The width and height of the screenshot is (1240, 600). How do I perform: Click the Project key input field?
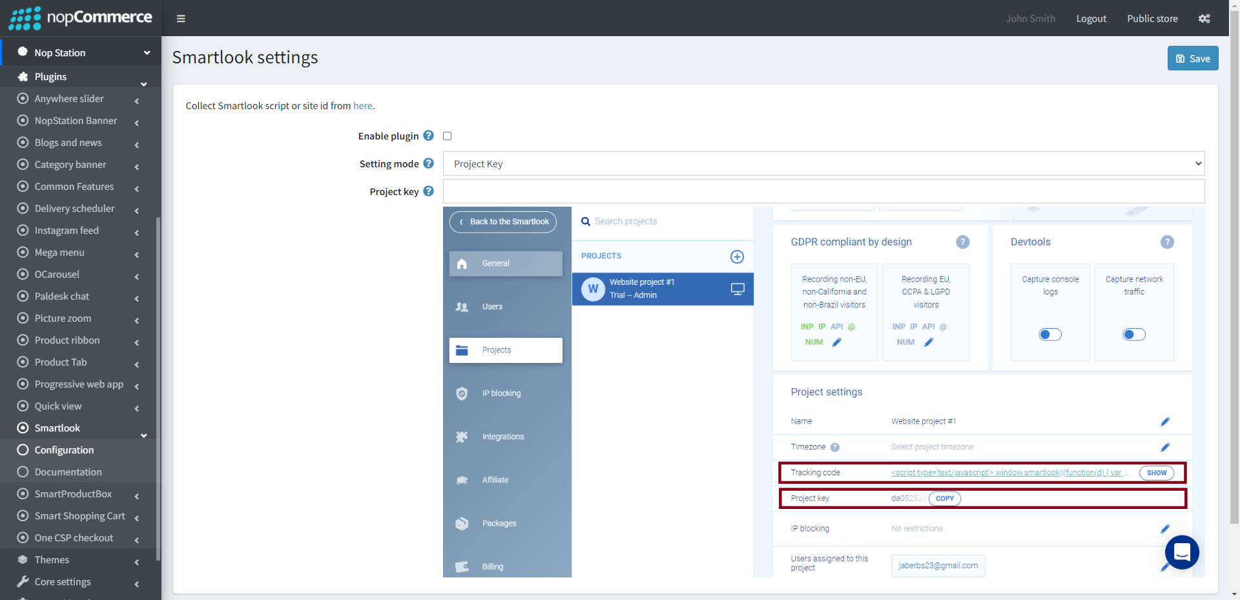[x=823, y=191]
